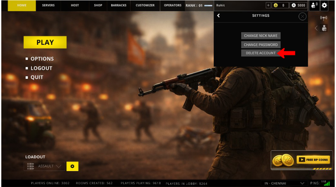Click the Delete Account button
336x187 pixels.
[x=261, y=53]
